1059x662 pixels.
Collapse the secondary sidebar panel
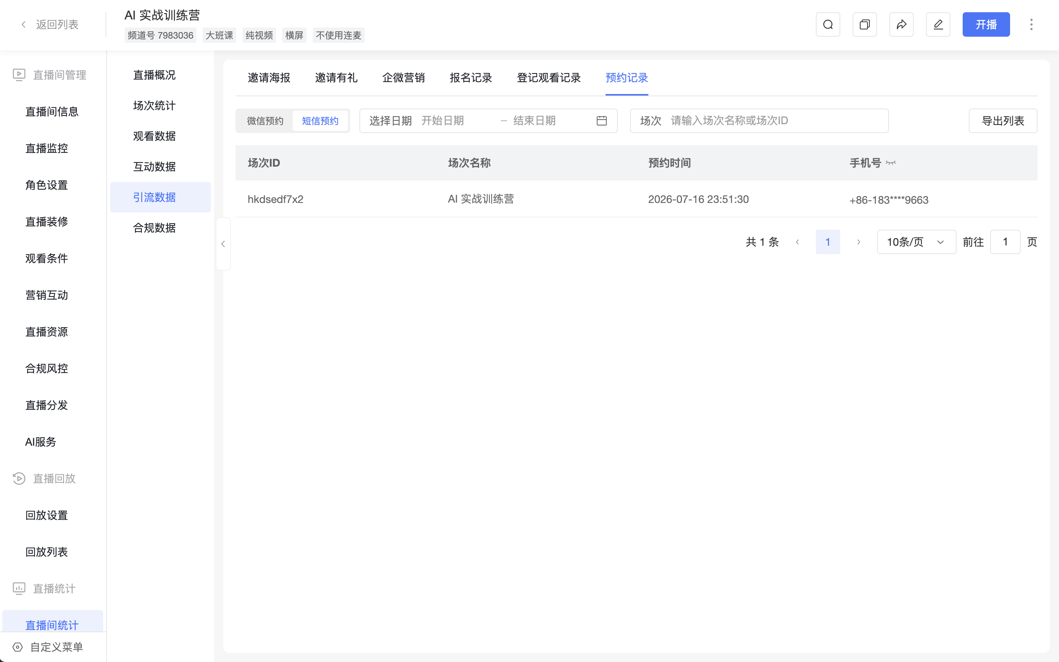pos(223,244)
